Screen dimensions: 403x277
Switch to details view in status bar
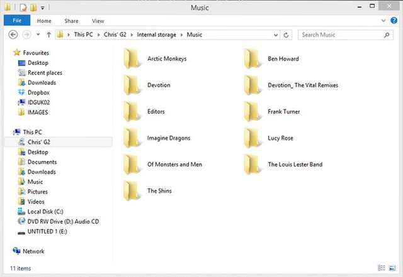point(382,269)
